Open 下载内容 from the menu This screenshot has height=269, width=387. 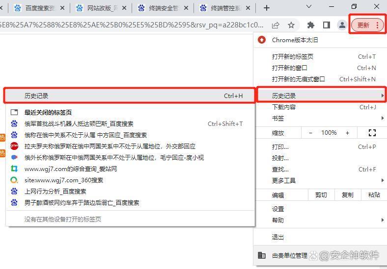click(320, 107)
